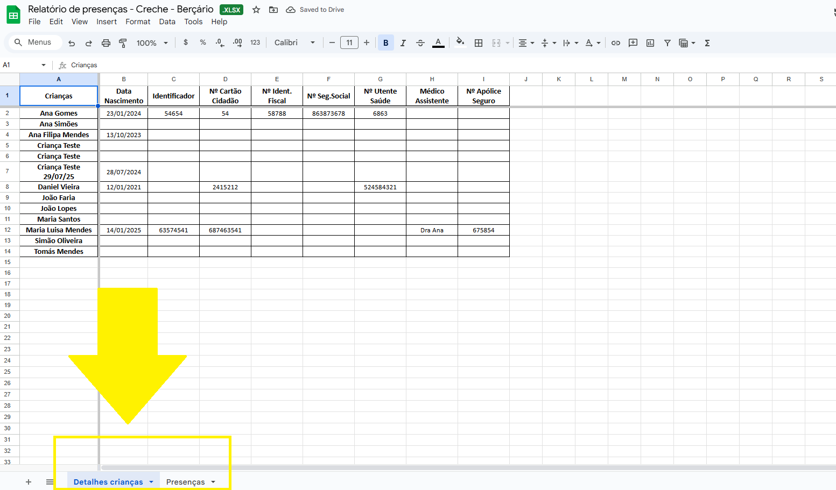Open the vertical align dropdown
The width and height of the screenshot is (836, 490).
click(x=549, y=42)
